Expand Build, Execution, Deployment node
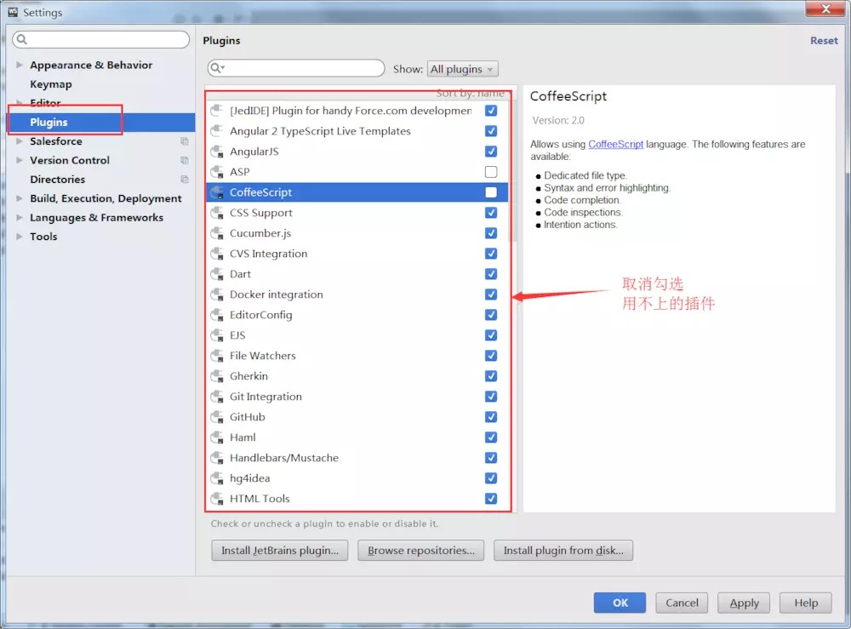The image size is (851, 629). pyautogui.click(x=20, y=198)
